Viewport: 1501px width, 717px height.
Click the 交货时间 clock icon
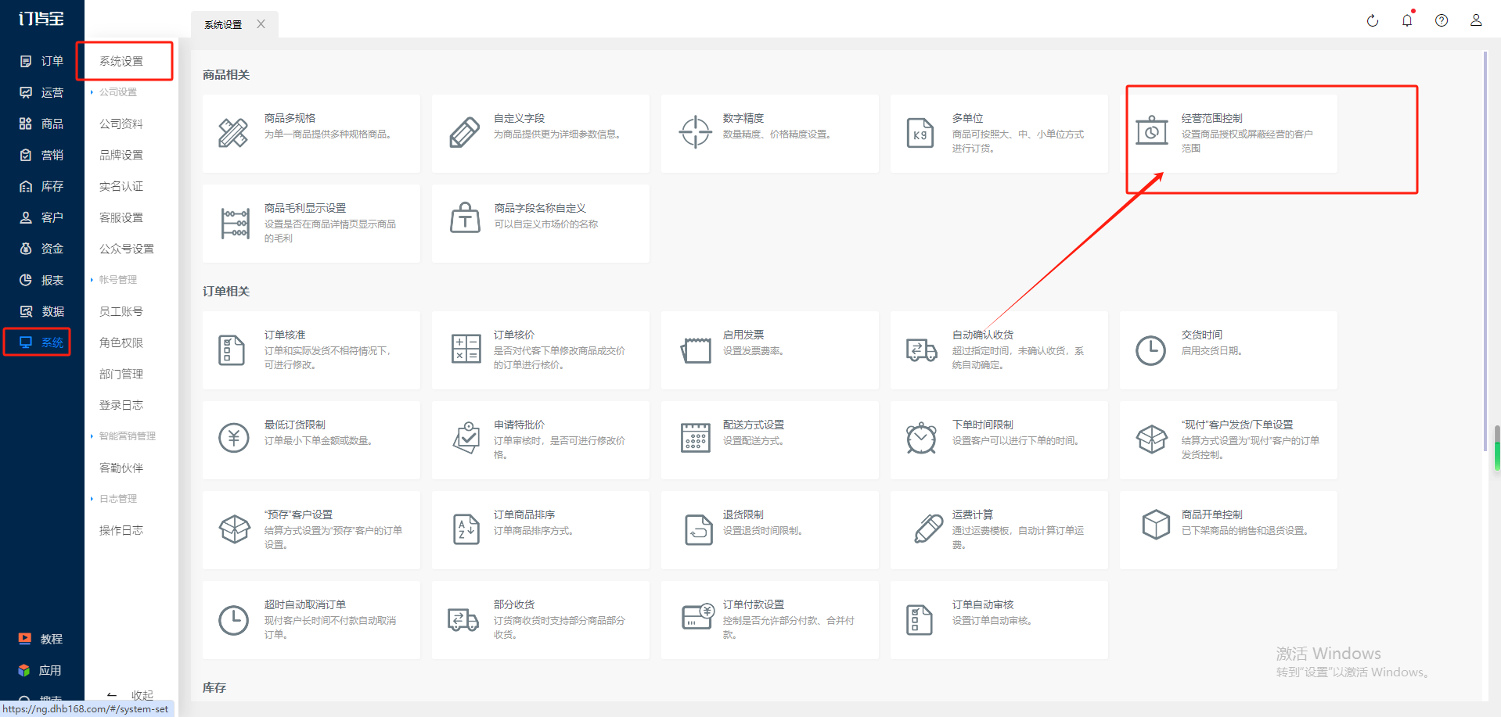pyautogui.click(x=1150, y=350)
